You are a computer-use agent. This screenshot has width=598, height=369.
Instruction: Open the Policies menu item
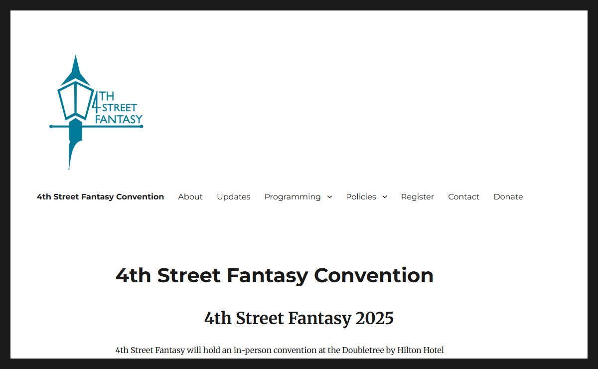(x=361, y=196)
